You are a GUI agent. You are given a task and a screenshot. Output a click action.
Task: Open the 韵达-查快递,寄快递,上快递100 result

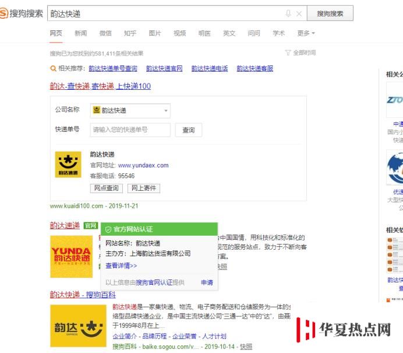100,86
